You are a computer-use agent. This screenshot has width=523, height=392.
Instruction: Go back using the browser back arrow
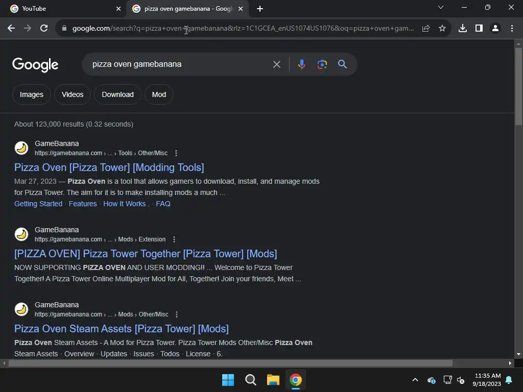tap(11, 29)
